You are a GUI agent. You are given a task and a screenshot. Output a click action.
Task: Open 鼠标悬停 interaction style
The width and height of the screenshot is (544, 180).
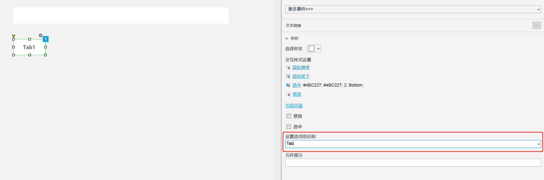click(301, 67)
